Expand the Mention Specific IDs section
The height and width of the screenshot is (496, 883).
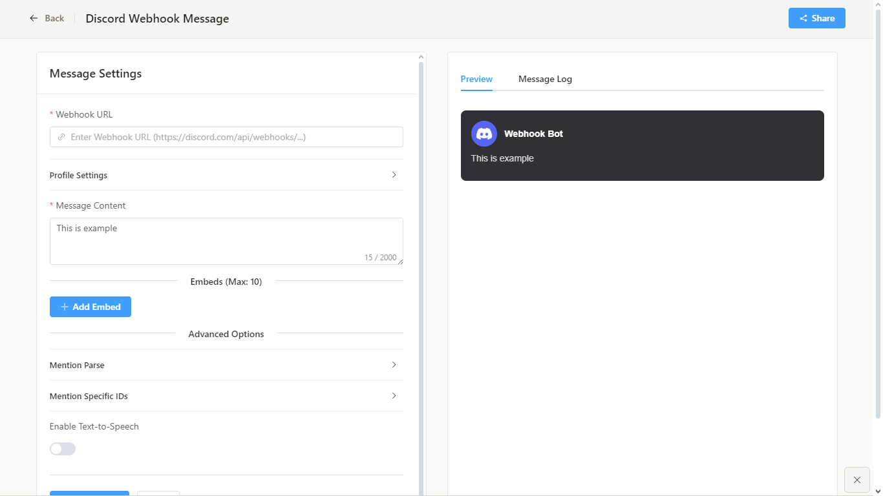(x=226, y=396)
